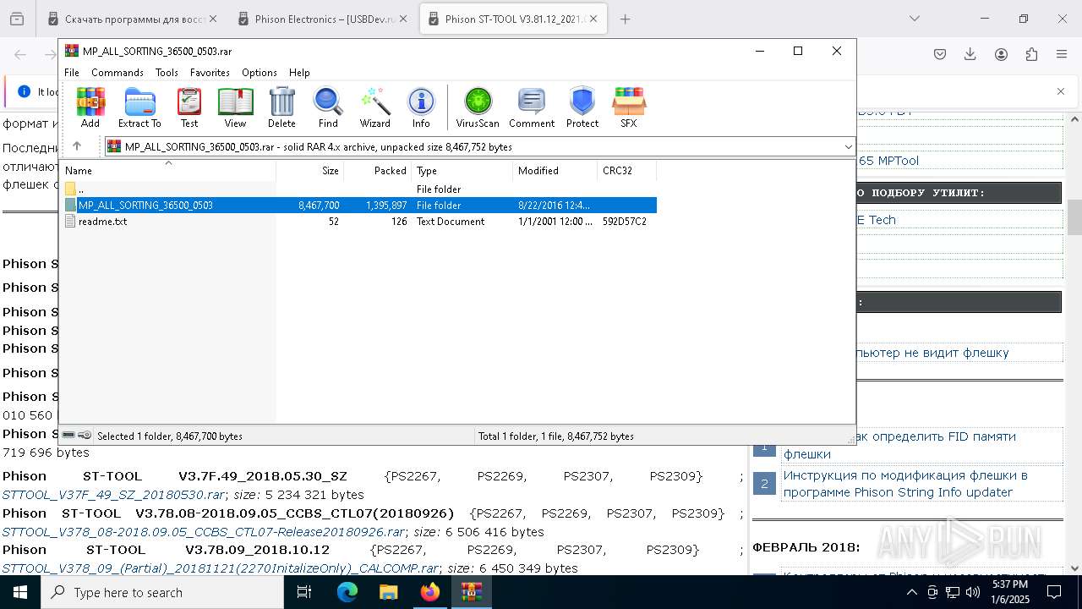Open Firefox extensions puzzle icon
The image size is (1082, 609).
1031,54
